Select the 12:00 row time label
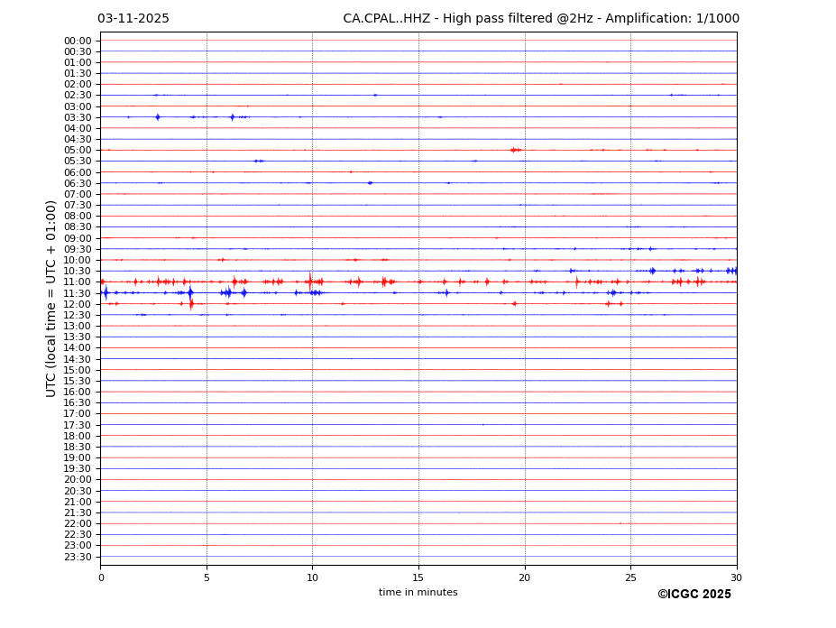This screenshot has width=836, height=628. (77, 304)
